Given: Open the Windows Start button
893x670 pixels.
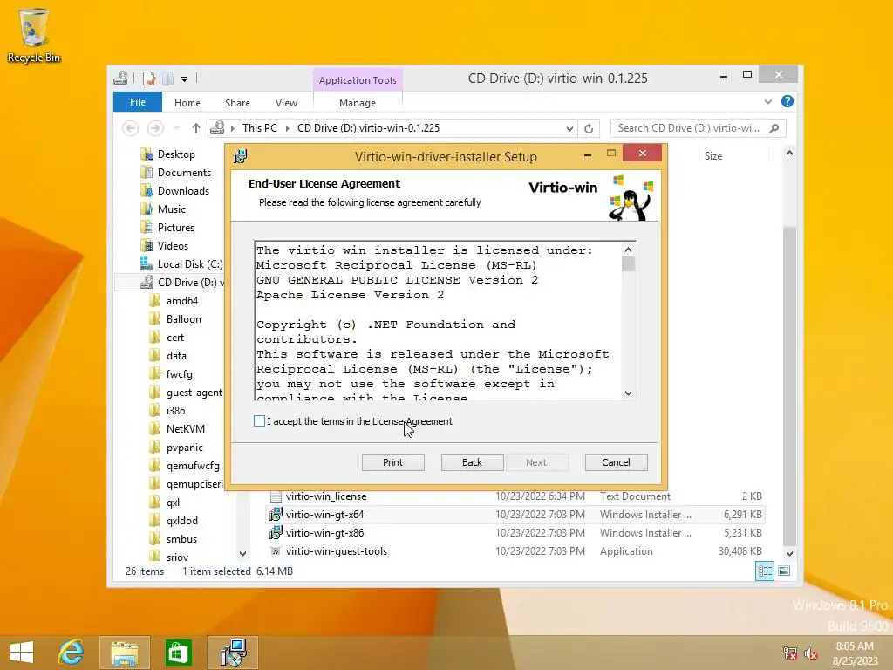Looking at the screenshot, I should click(22, 653).
